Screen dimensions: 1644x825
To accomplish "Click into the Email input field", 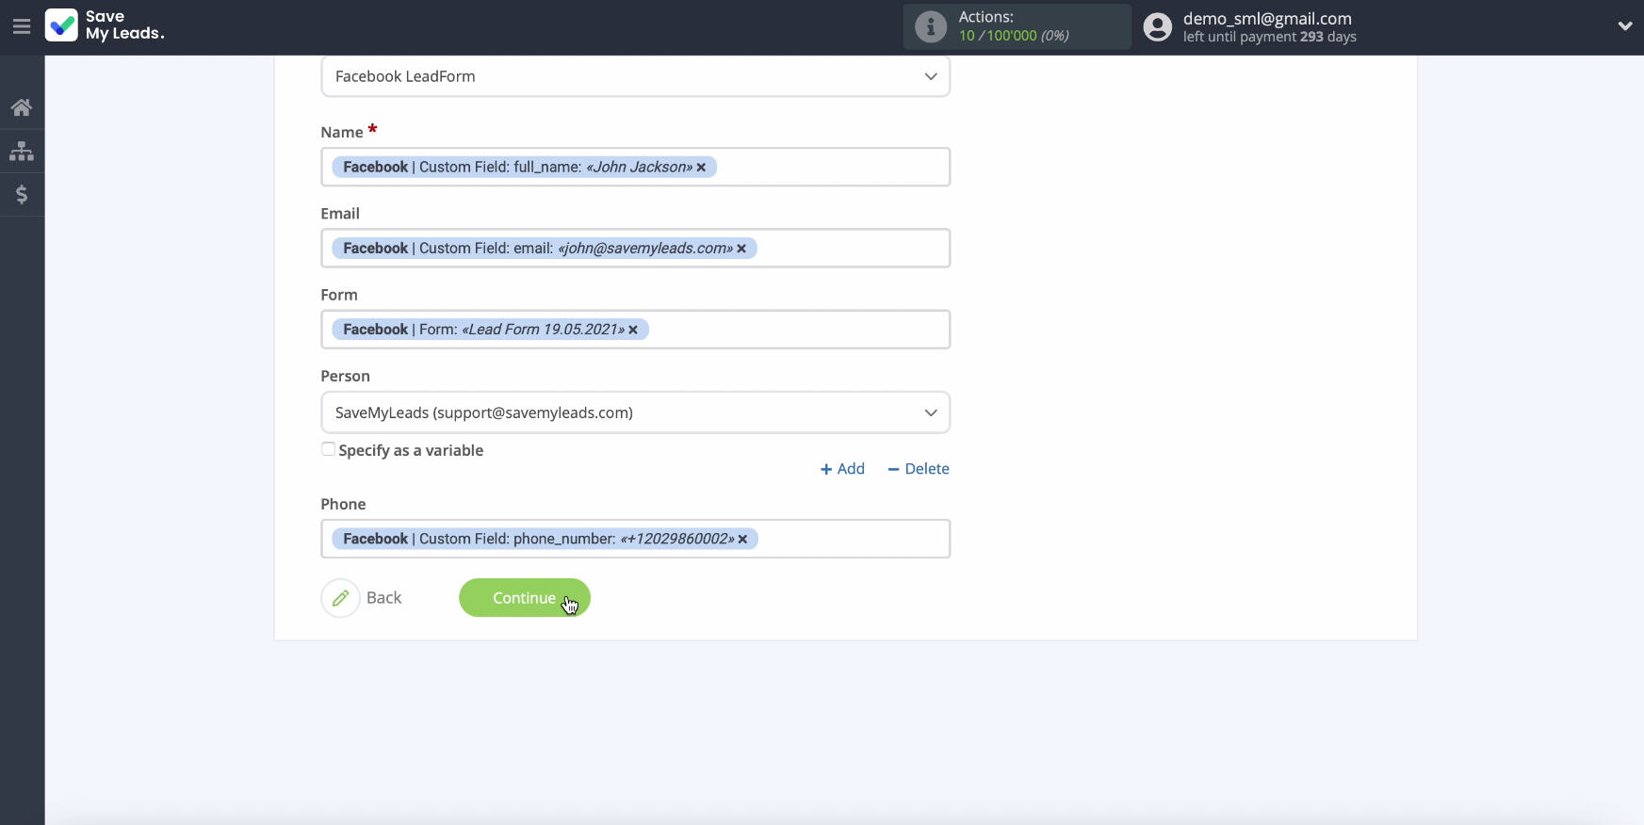I will pos(635,248).
